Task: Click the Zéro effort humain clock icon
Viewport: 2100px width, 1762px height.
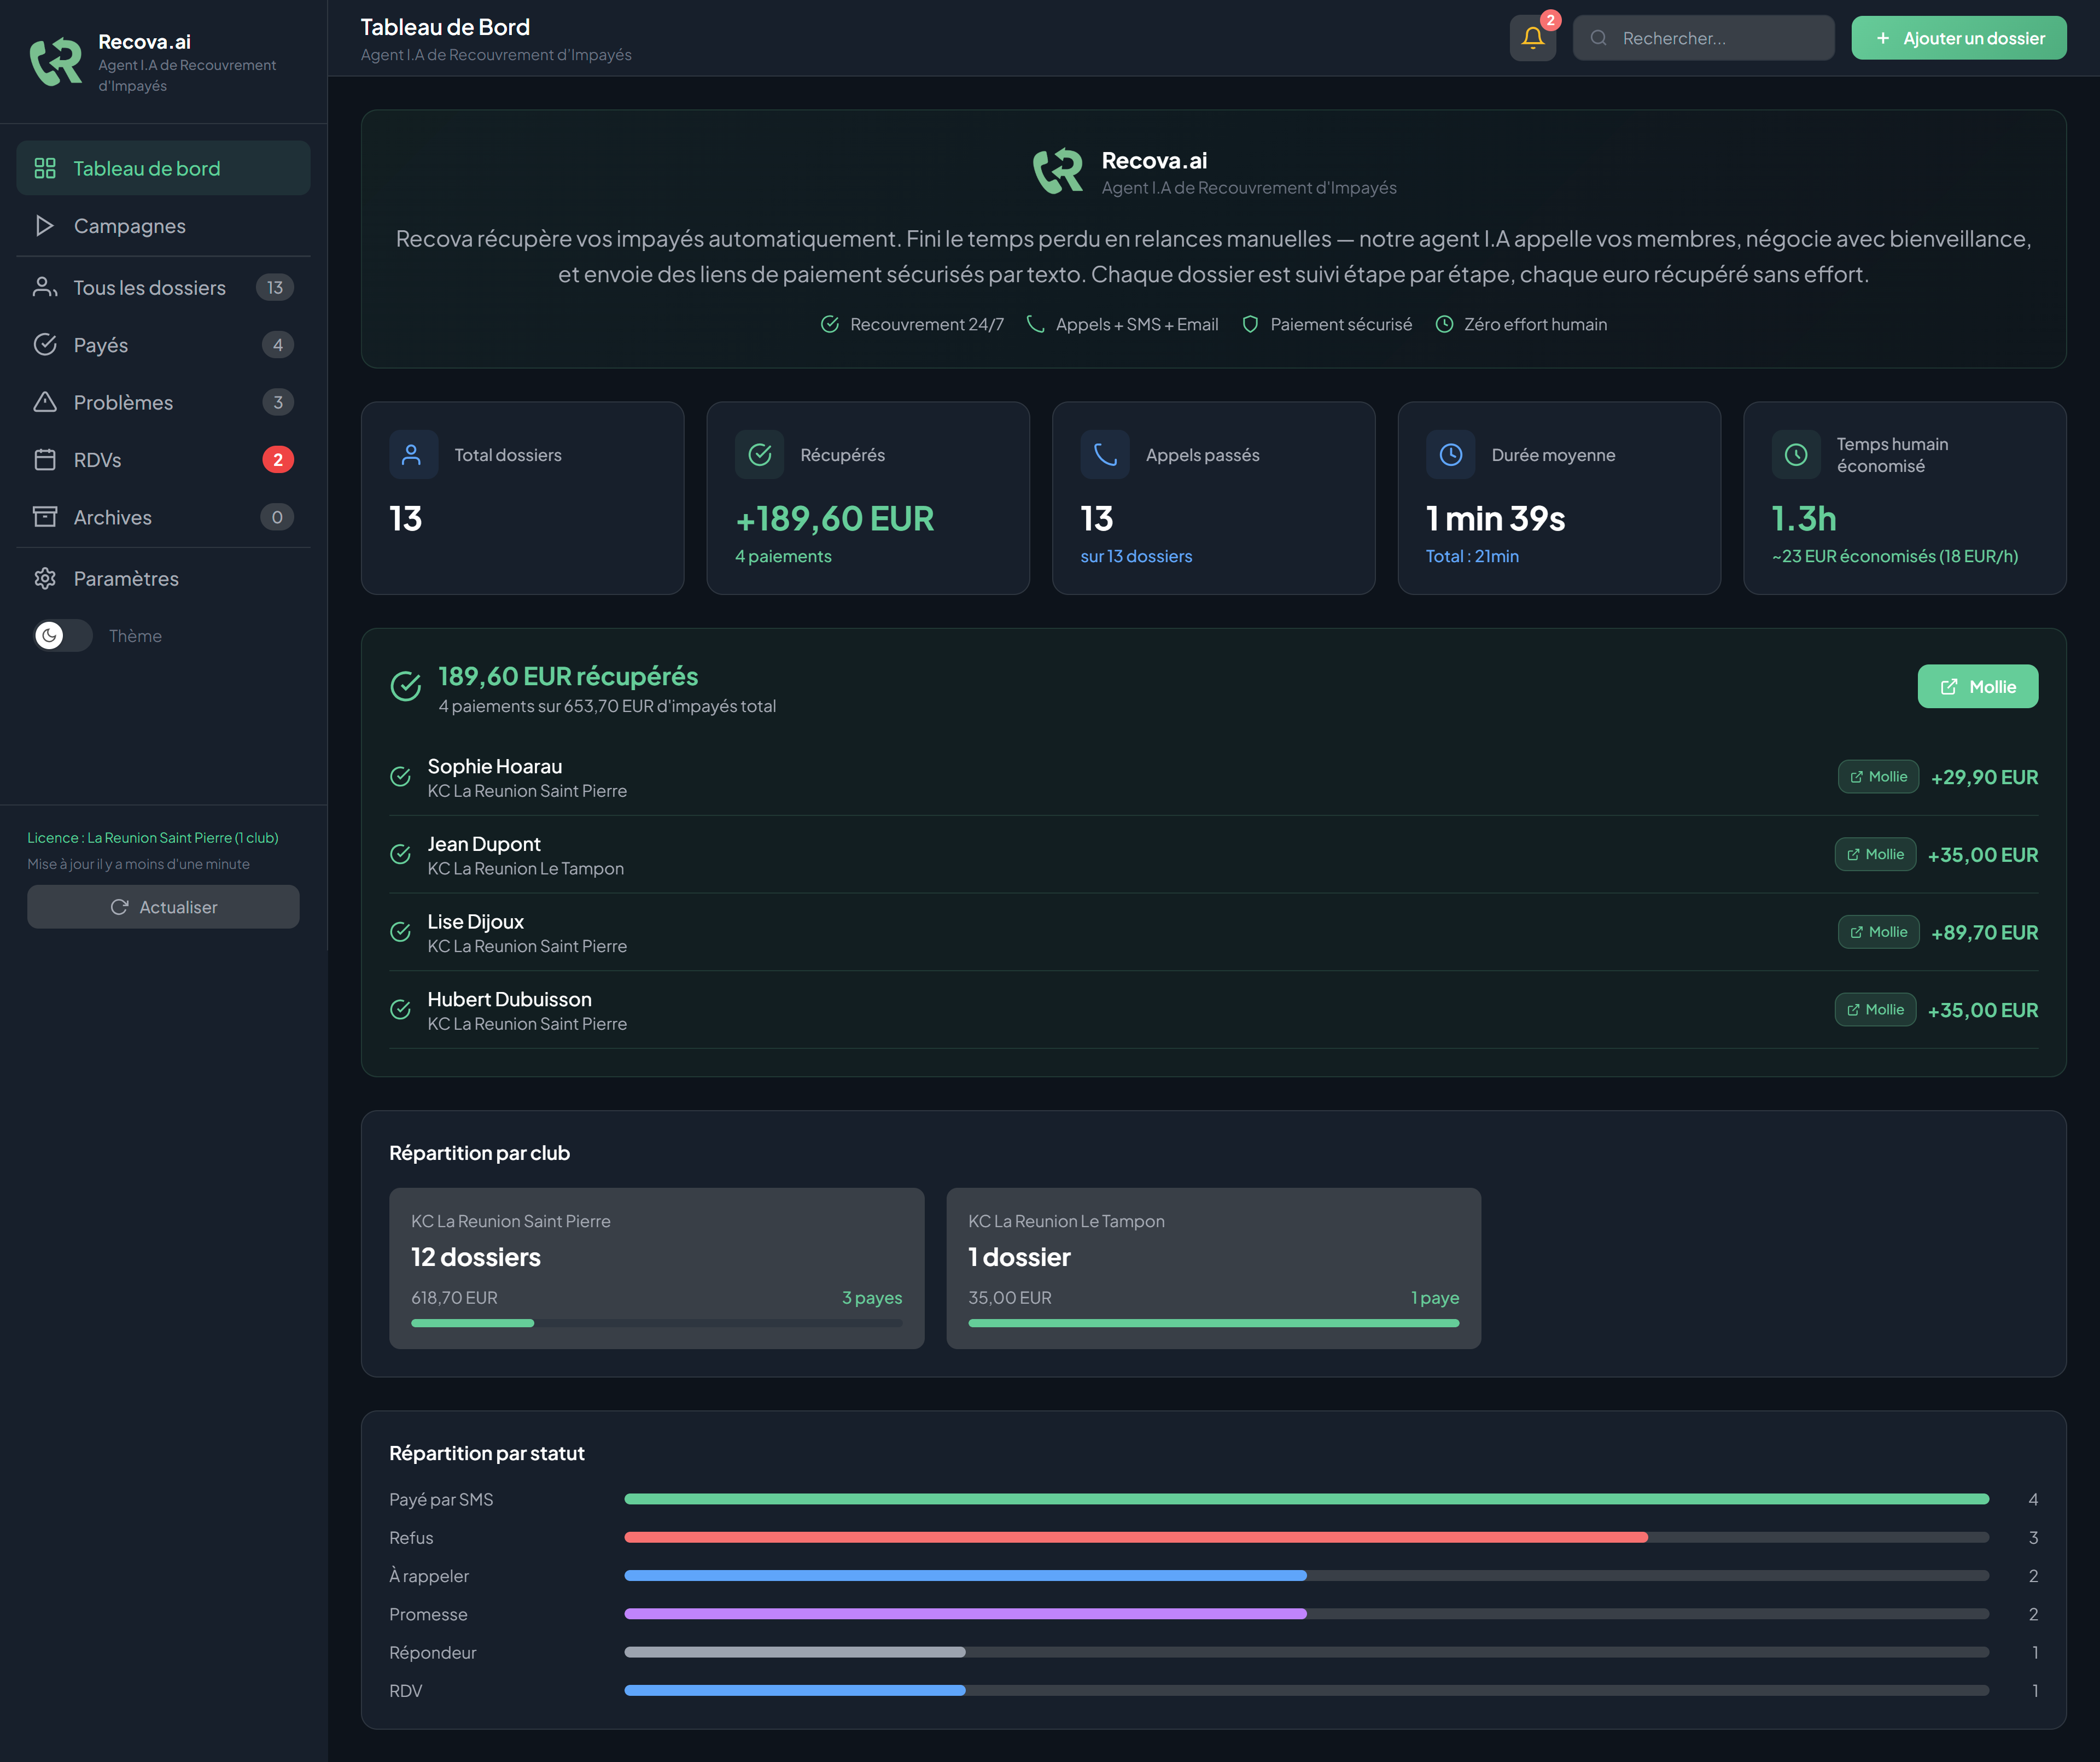Action: pos(1444,324)
